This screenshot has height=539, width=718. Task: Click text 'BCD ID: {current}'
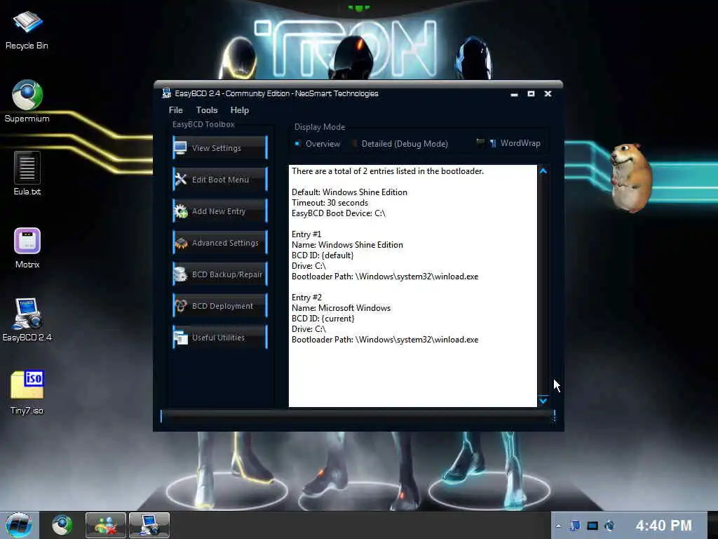[x=323, y=319]
